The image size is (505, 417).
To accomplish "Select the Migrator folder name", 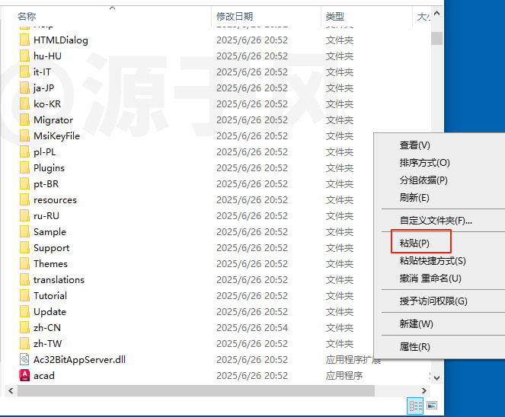I will [x=53, y=120].
